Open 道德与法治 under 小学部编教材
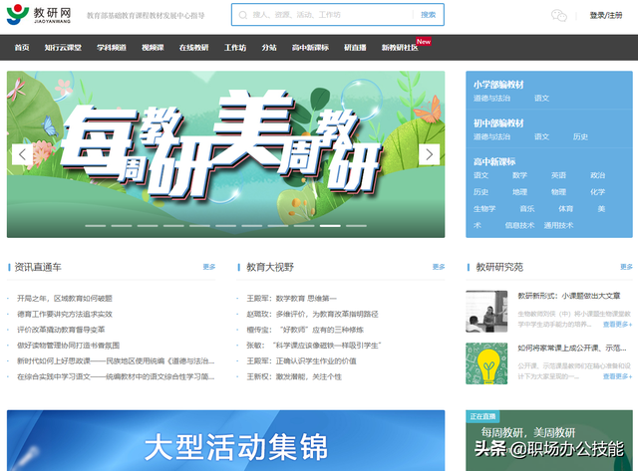 [x=491, y=99]
